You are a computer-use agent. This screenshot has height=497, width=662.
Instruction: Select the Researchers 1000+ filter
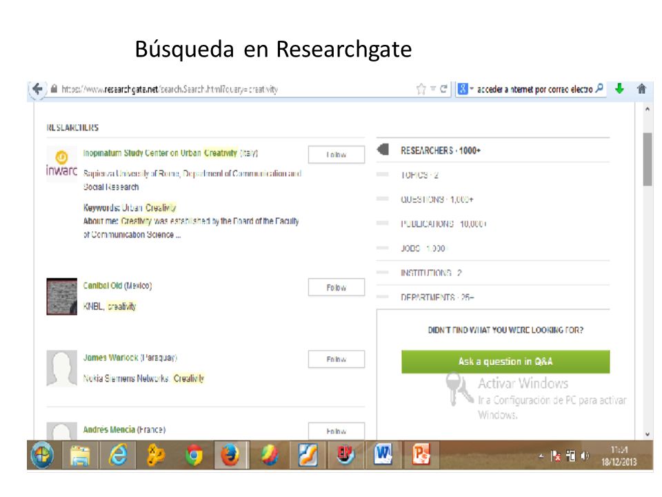pos(441,150)
